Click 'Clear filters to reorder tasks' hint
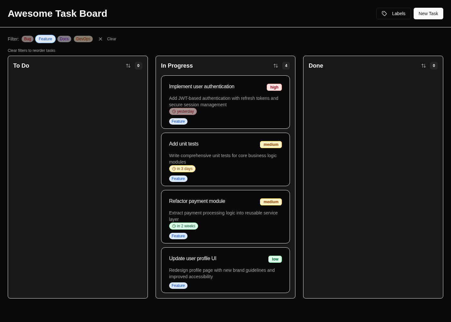Screen dimensions: 451x322 32,51
